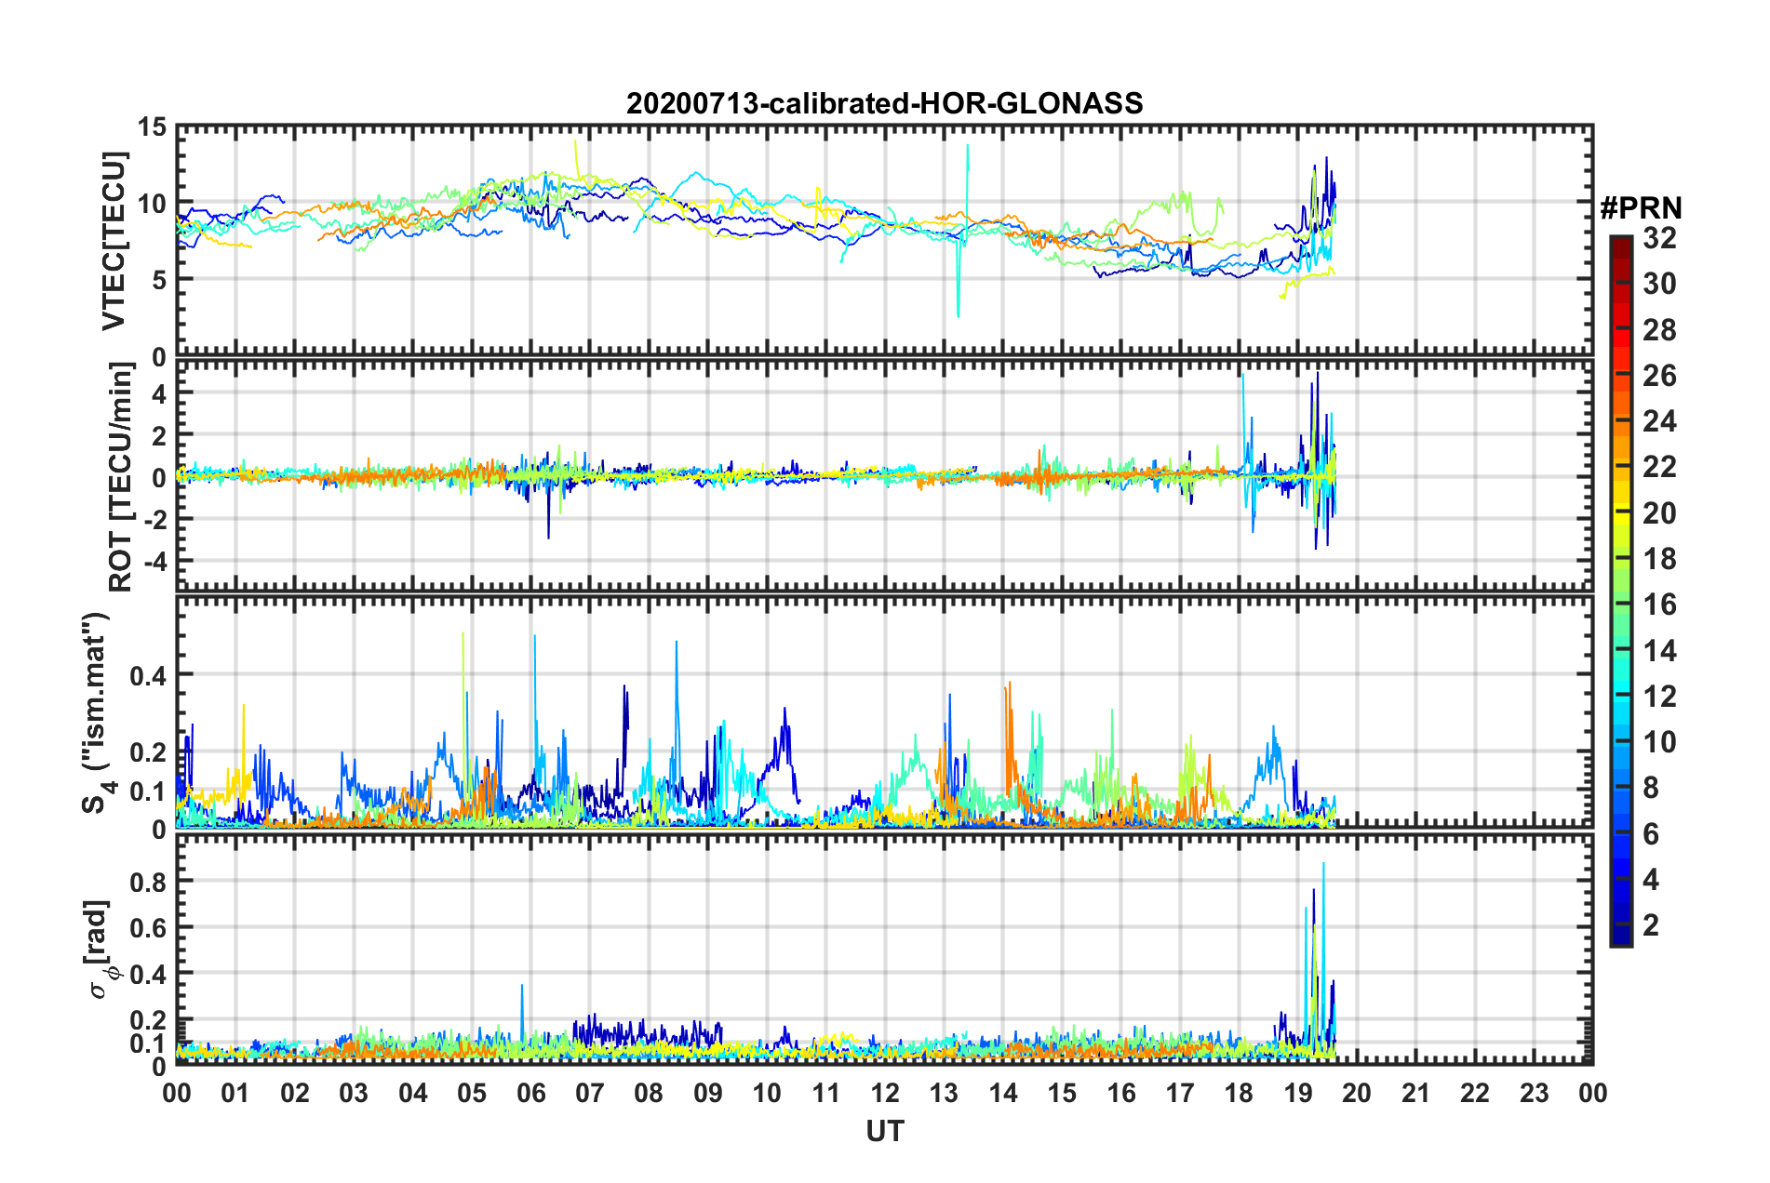Click hour label 21 on UT axis
Viewport: 1770px width, 1183px height.
1416,1093
